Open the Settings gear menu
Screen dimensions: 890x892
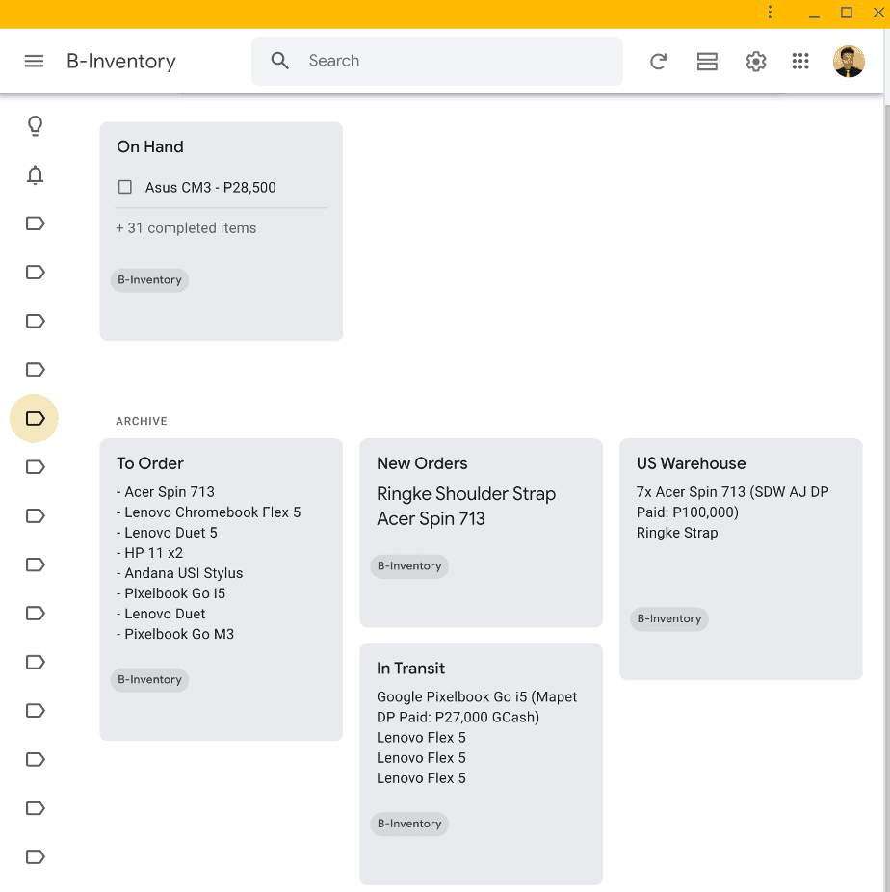coord(756,61)
